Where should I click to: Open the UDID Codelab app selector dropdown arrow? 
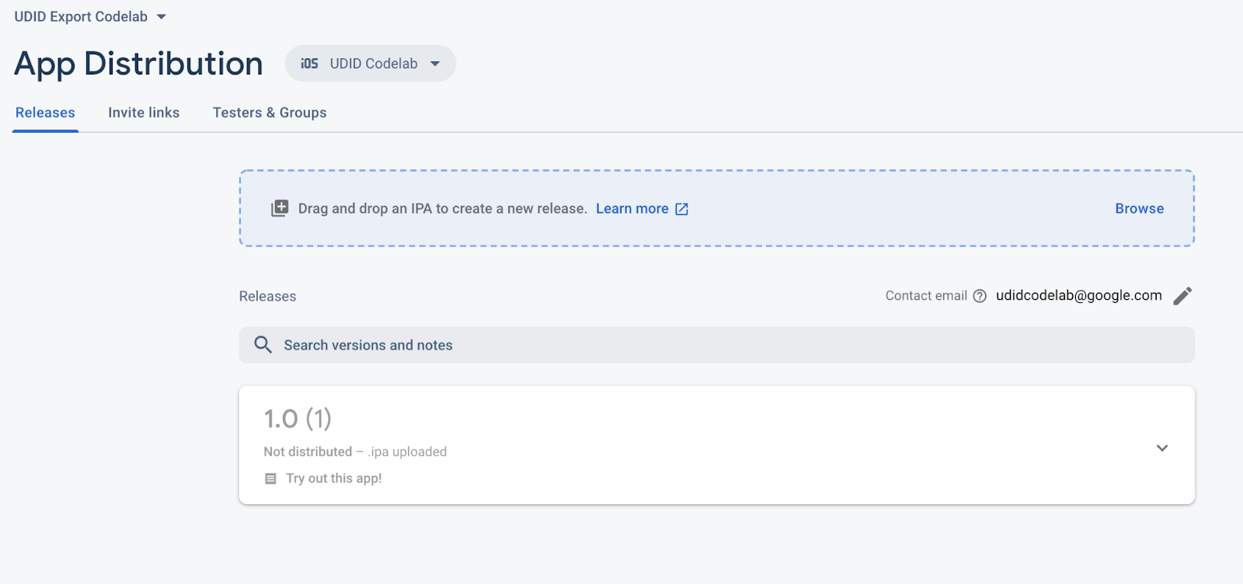435,64
